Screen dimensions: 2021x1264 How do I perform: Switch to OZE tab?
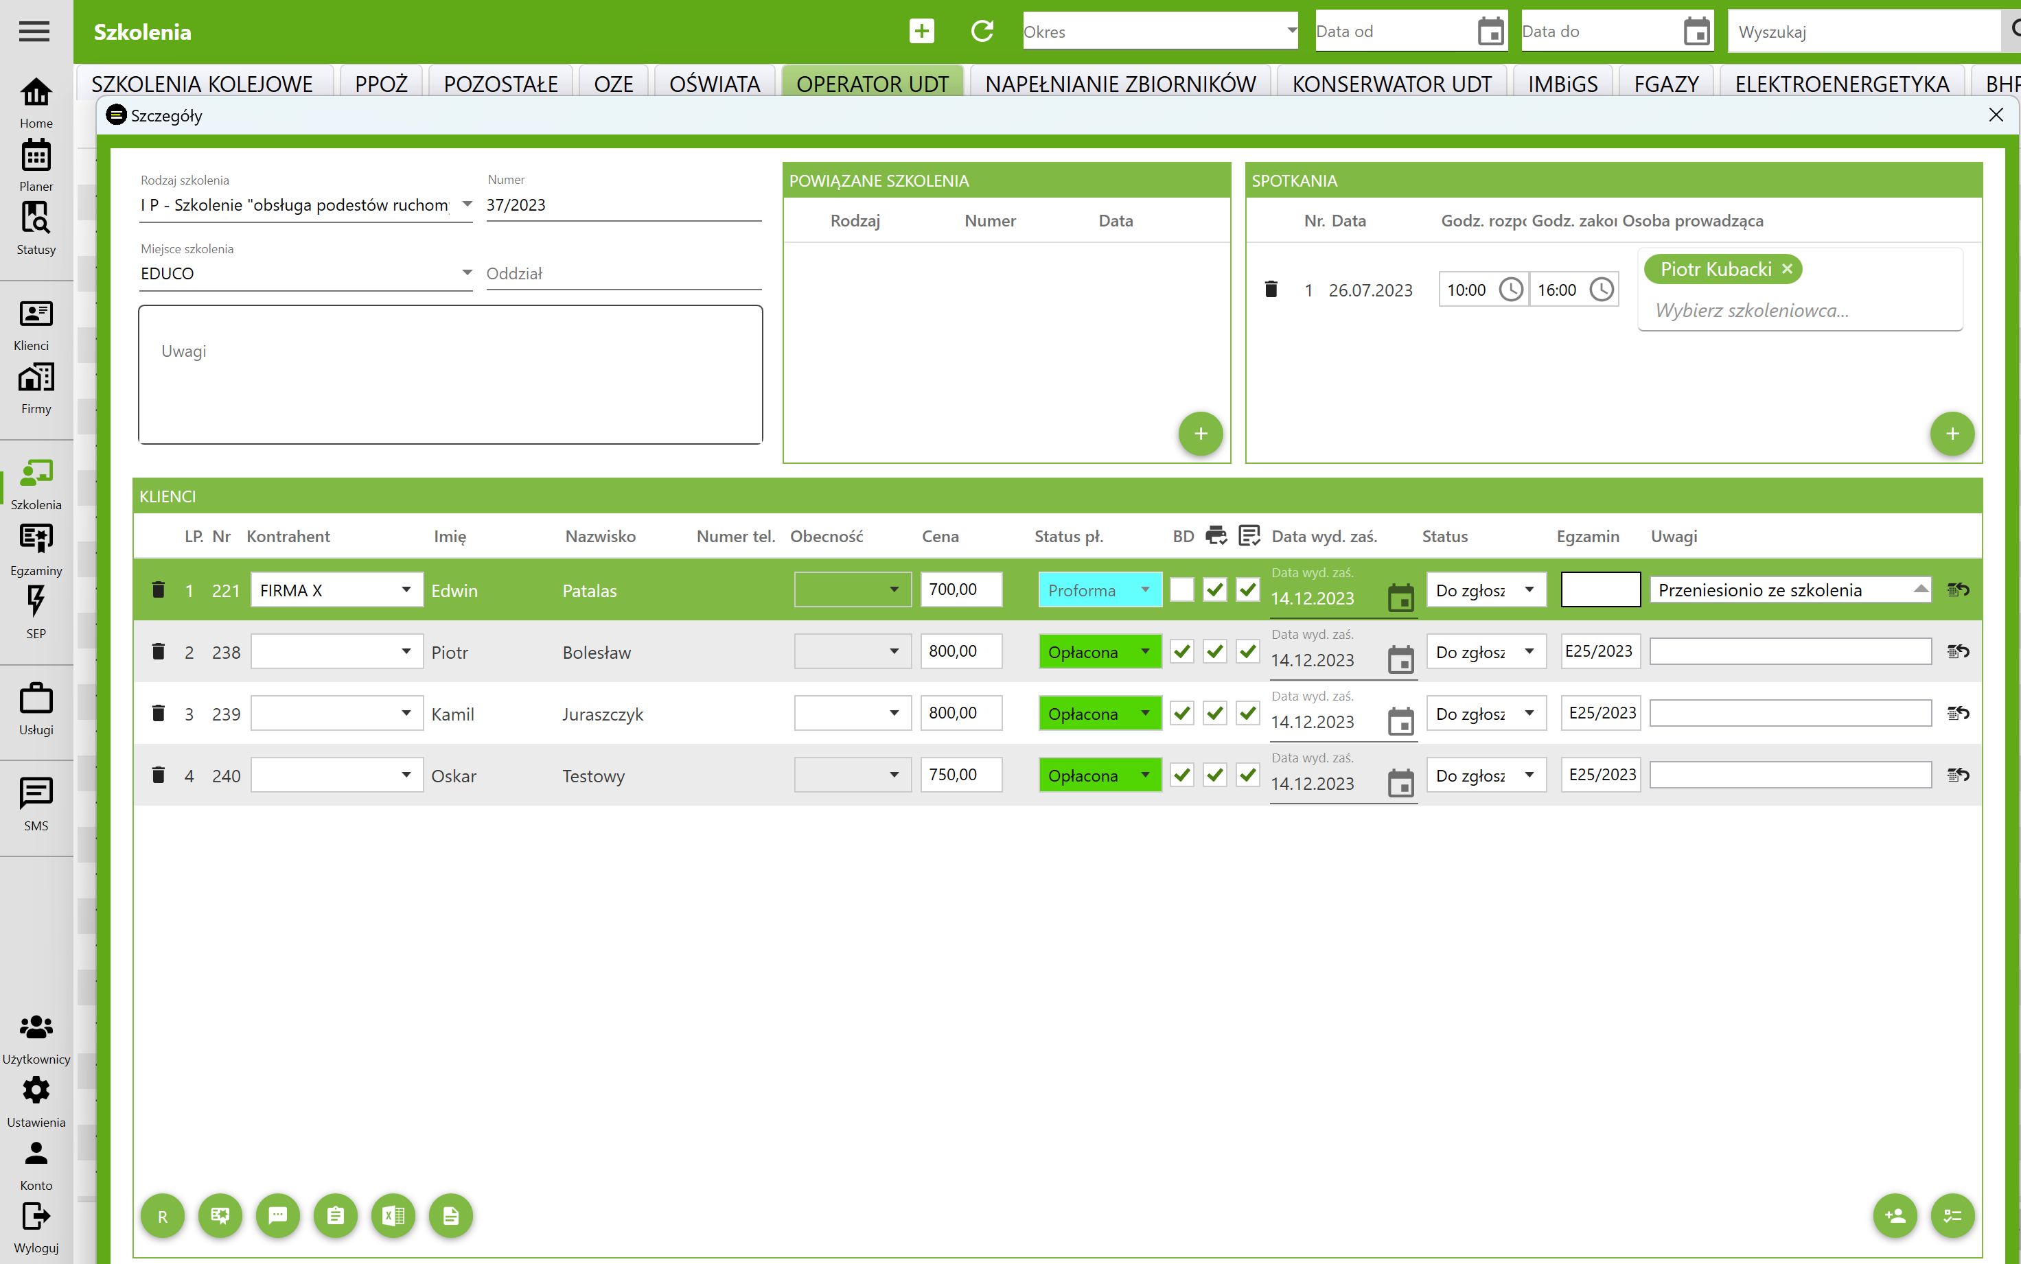pos(613,84)
